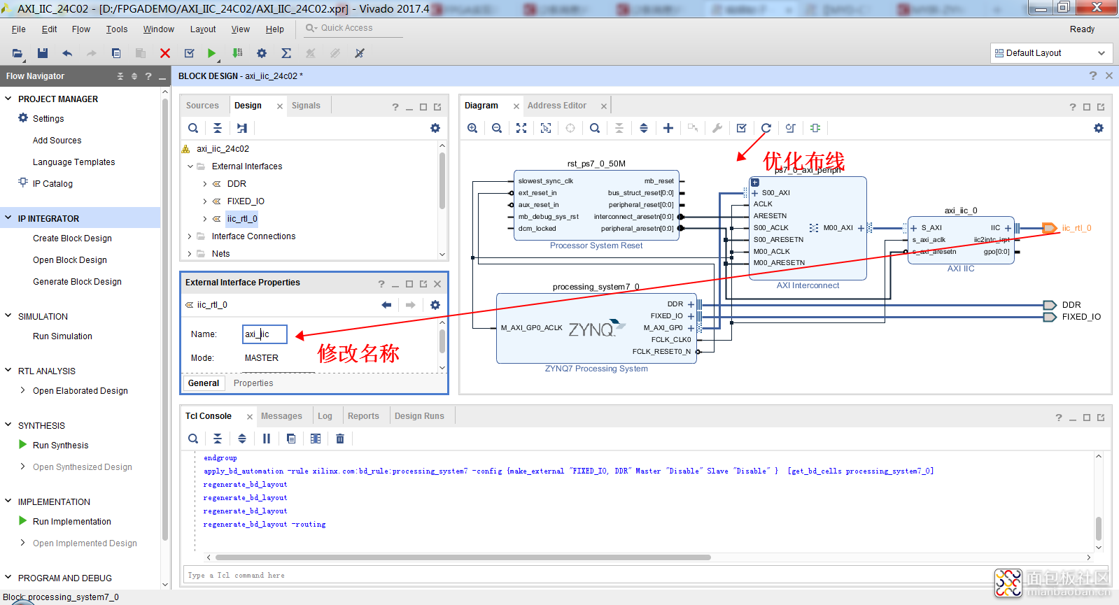This screenshot has width=1119, height=605.
Task: Open the Default Layout dropdown
Action: 1051,53
